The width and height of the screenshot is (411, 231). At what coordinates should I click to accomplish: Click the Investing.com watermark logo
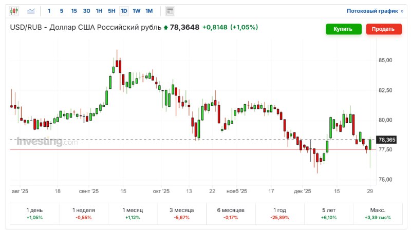47,142
